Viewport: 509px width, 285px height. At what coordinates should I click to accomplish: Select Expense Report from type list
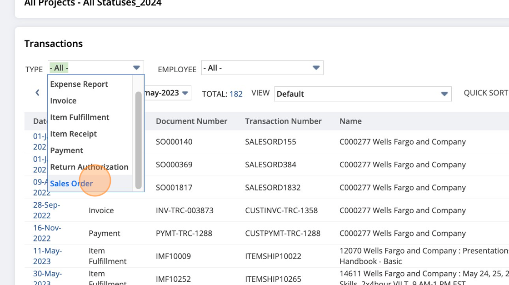(x=90, y=84)
